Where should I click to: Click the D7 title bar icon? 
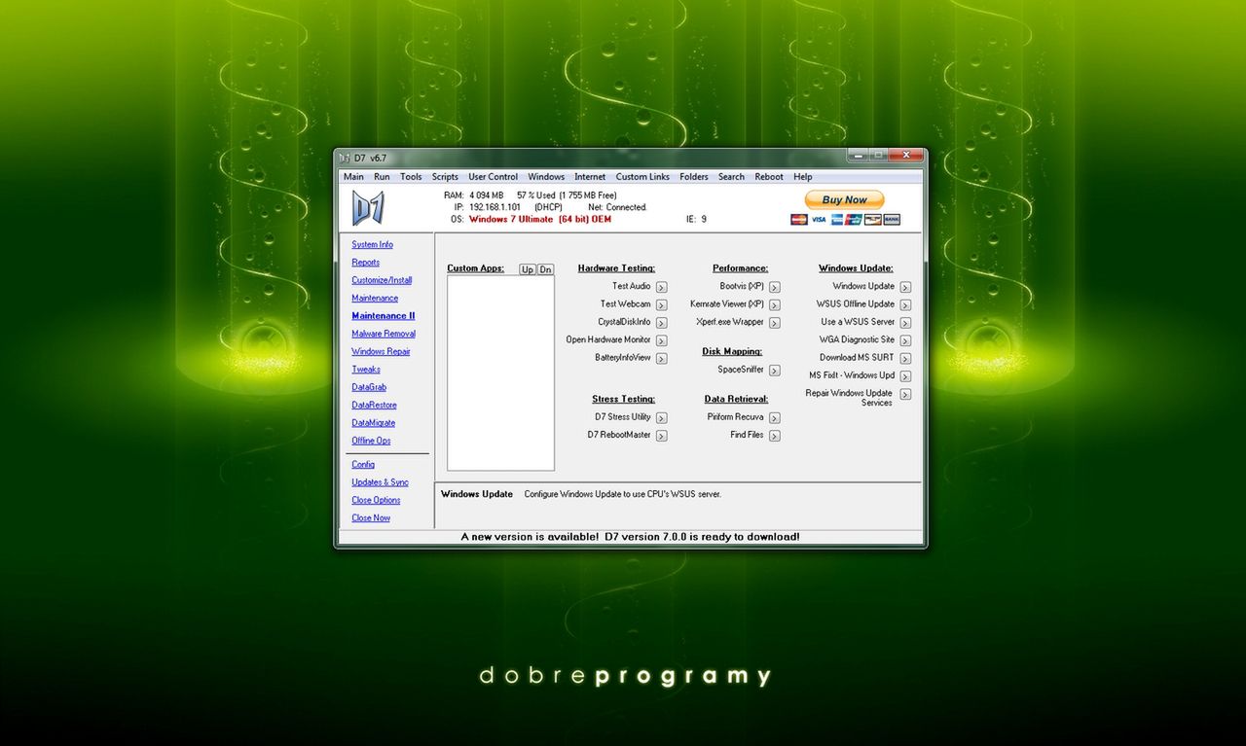pyautogui.click(x=344, y=158)
